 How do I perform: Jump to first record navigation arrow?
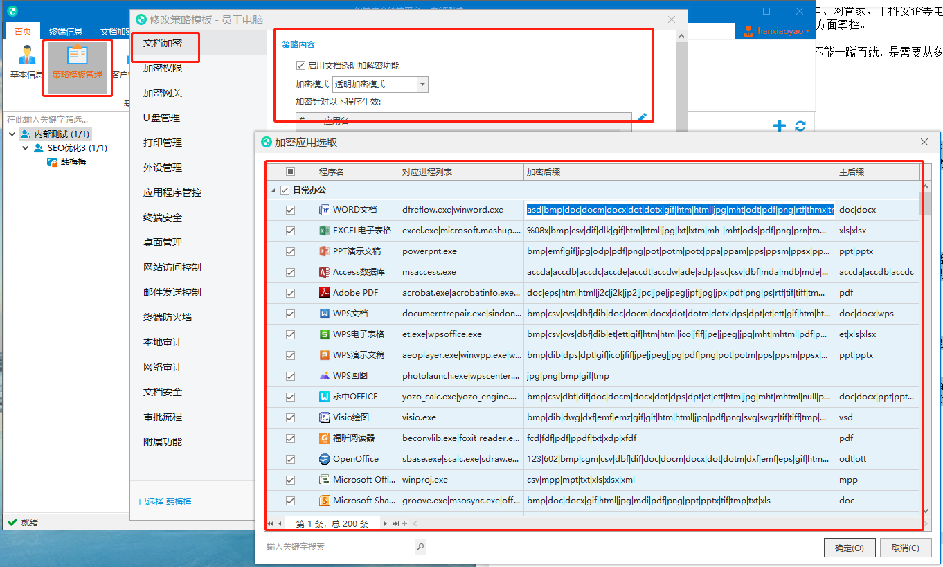coord(270,523)
